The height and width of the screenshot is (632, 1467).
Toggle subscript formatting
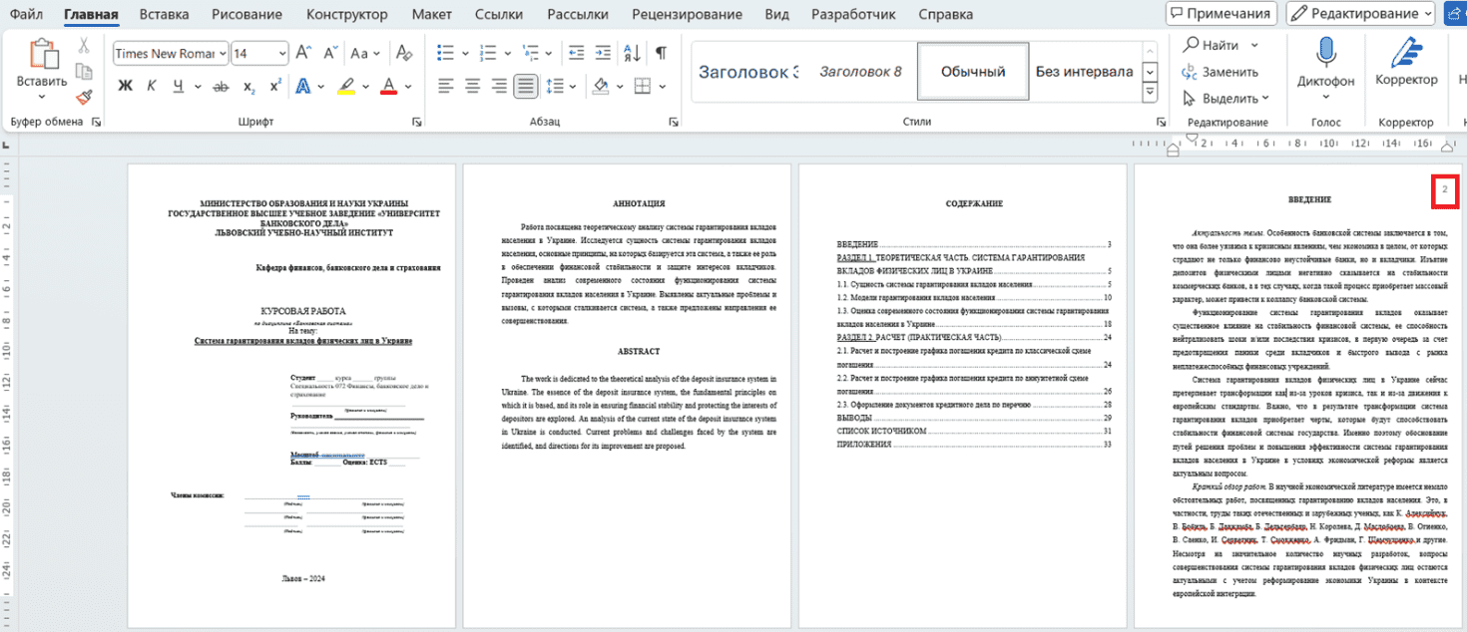click(x=249, y=86)
